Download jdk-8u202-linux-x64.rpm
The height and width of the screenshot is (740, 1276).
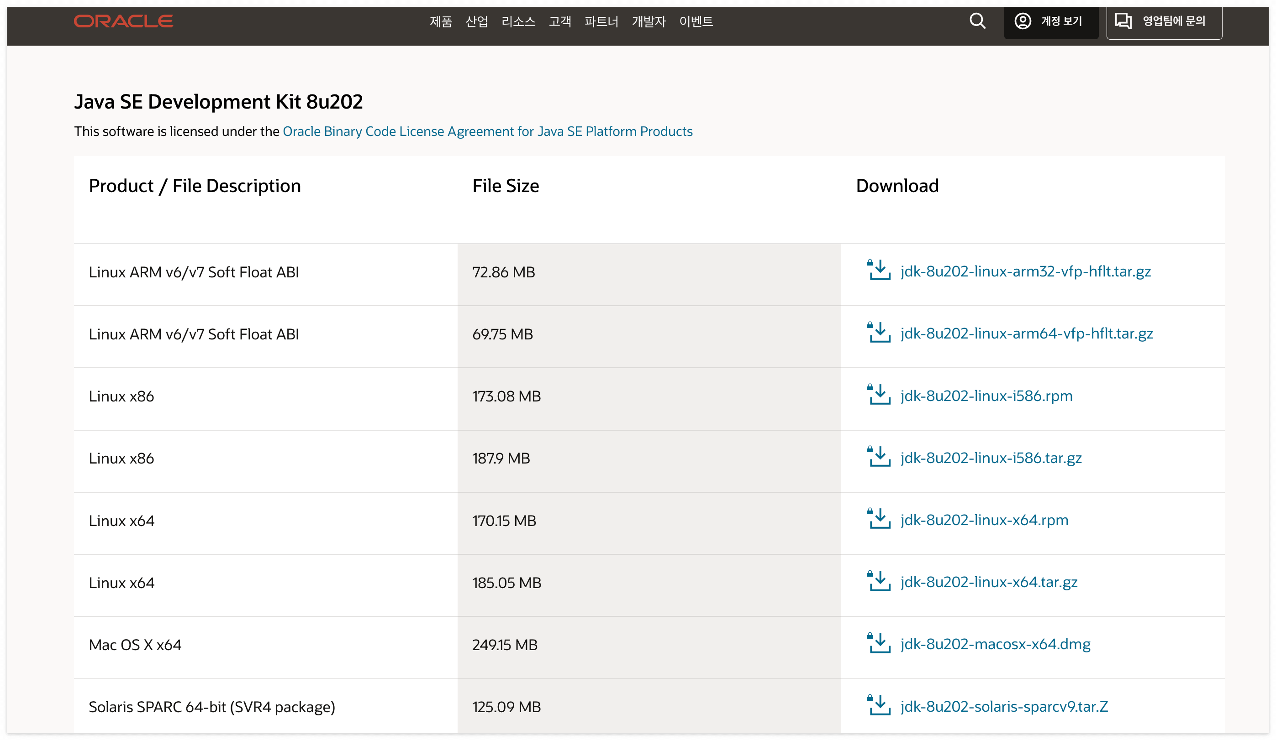coord(984,521)
